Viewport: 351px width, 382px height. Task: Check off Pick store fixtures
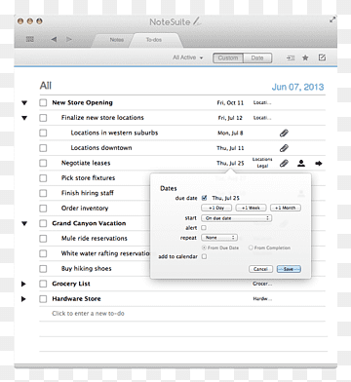coord(43,178)
